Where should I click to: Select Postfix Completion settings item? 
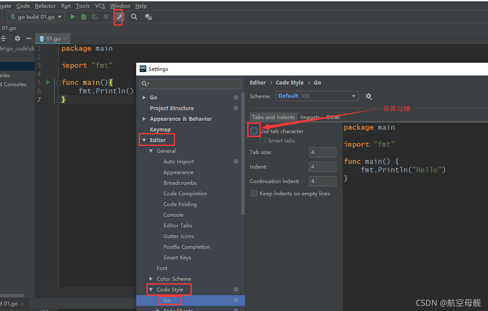tap(187, 247)
